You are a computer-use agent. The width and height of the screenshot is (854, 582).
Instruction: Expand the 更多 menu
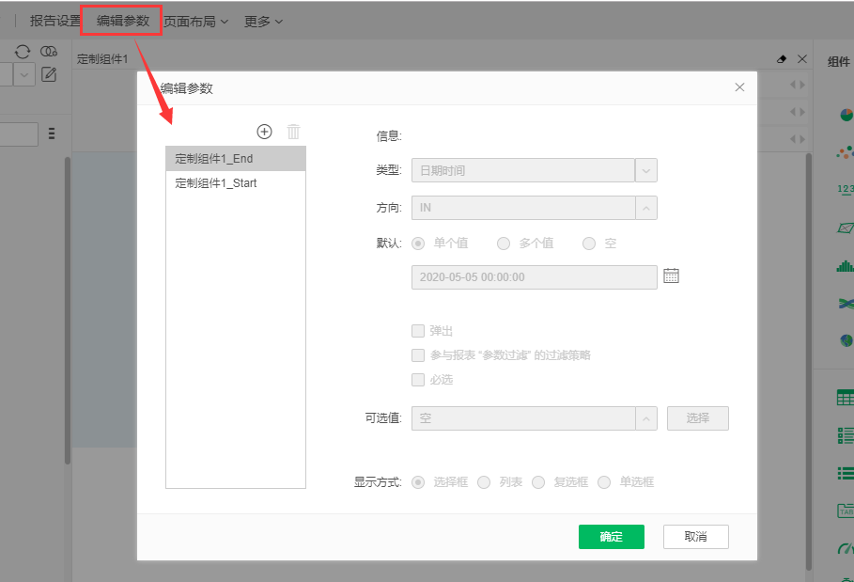click(264, 22)
